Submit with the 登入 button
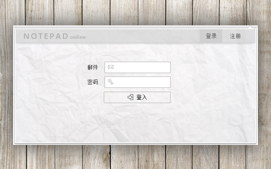 click(x=137, y=97)
